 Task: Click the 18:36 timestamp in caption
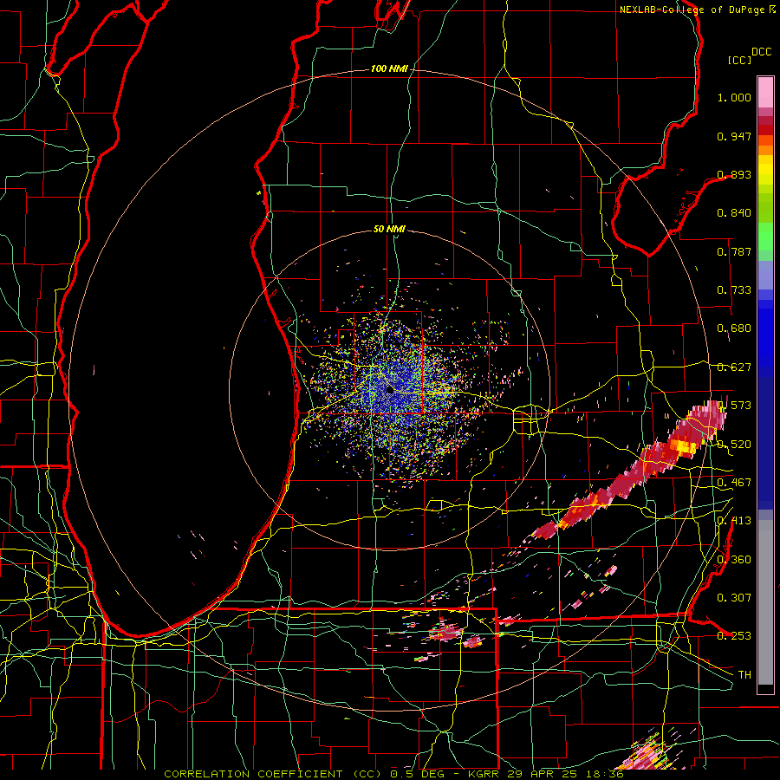(605, 774)
